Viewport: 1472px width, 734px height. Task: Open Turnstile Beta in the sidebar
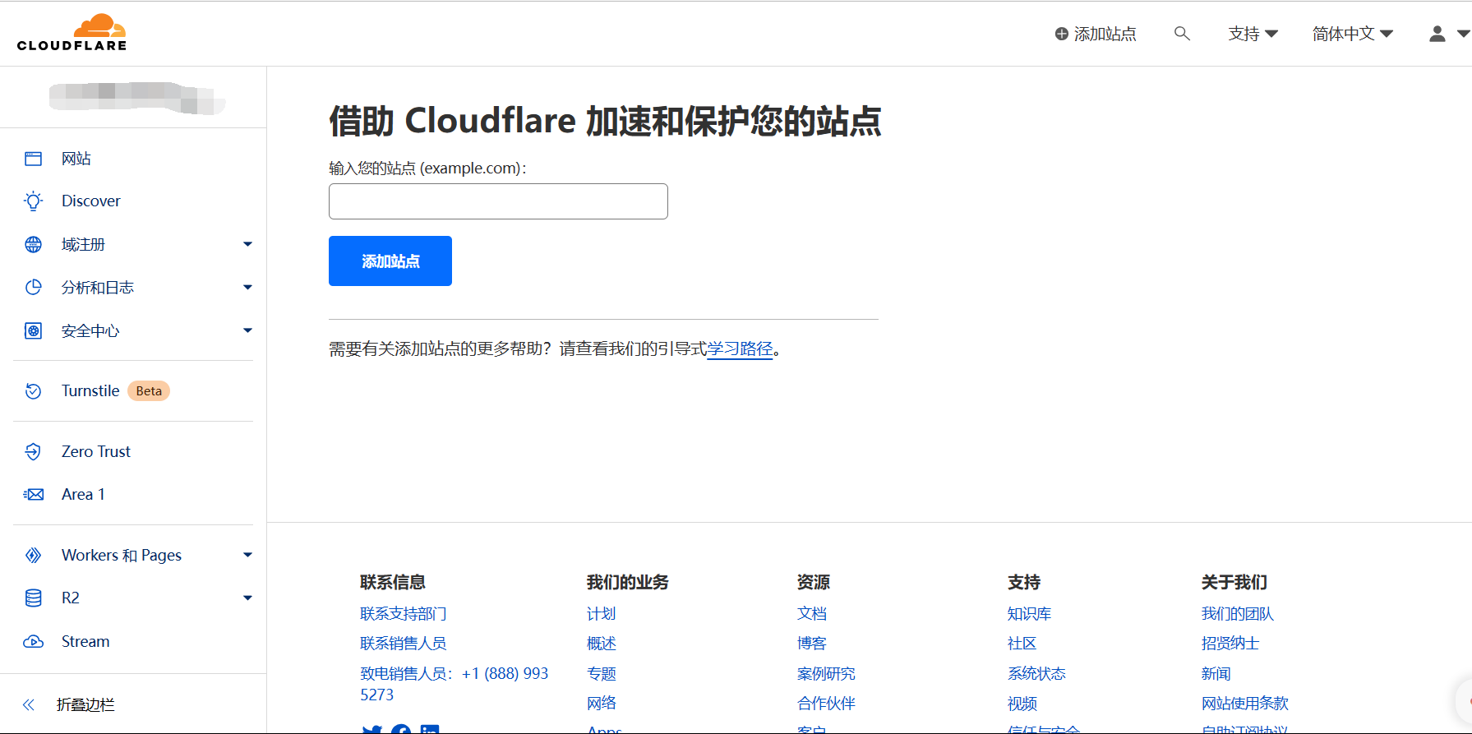coord(115,391)
